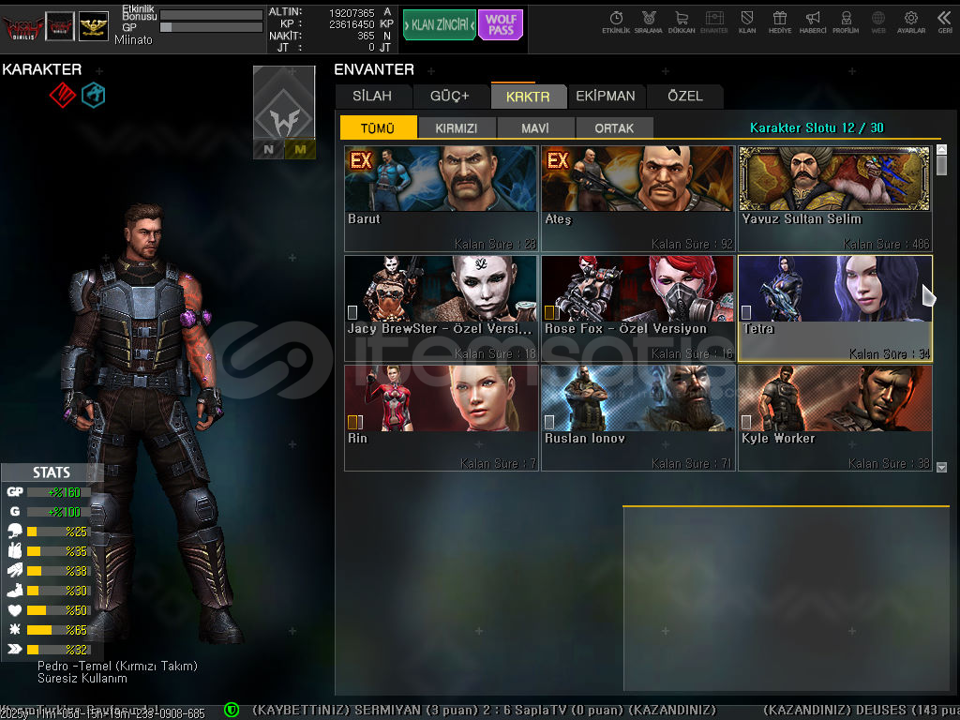Screen dimensions: 960x720
Task: Open the Envanter chest icon
Action: (713, 22)
